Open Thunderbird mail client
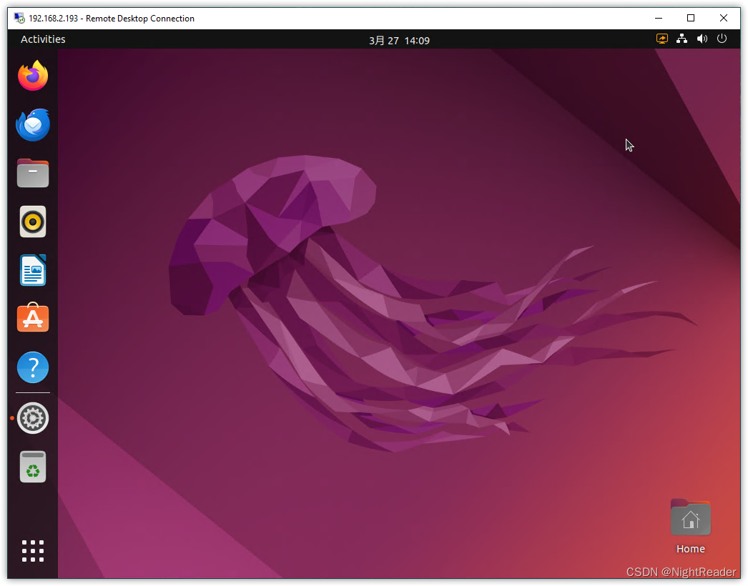 click(x=32, y=124)
